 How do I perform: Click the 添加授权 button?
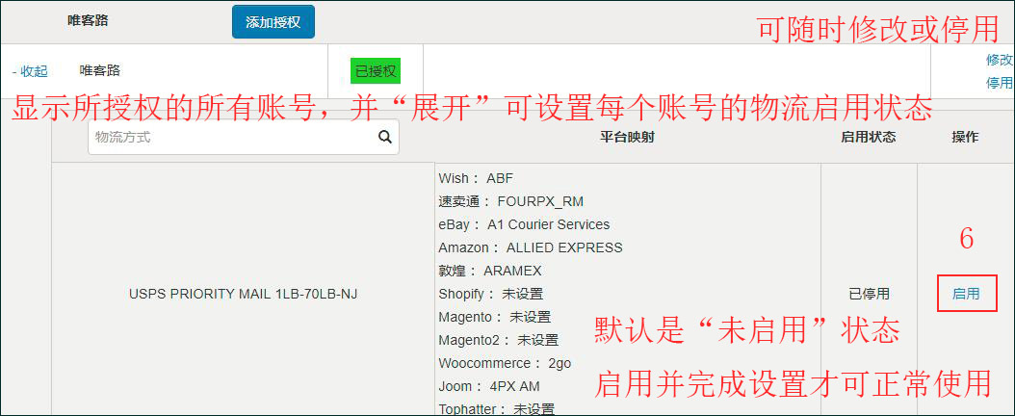[273, 22]
